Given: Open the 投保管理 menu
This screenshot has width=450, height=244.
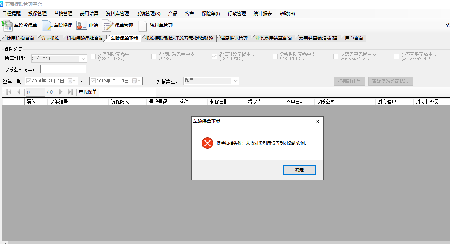Looking at the screenshot, I should tap(37, 13).
